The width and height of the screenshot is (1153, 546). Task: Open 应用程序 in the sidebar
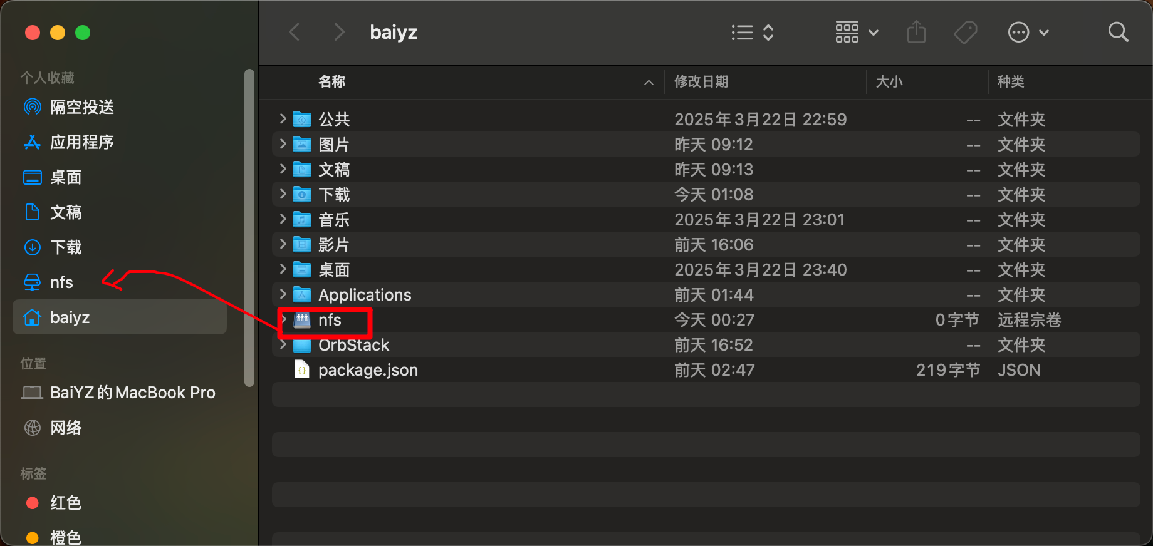click(81, 142)
